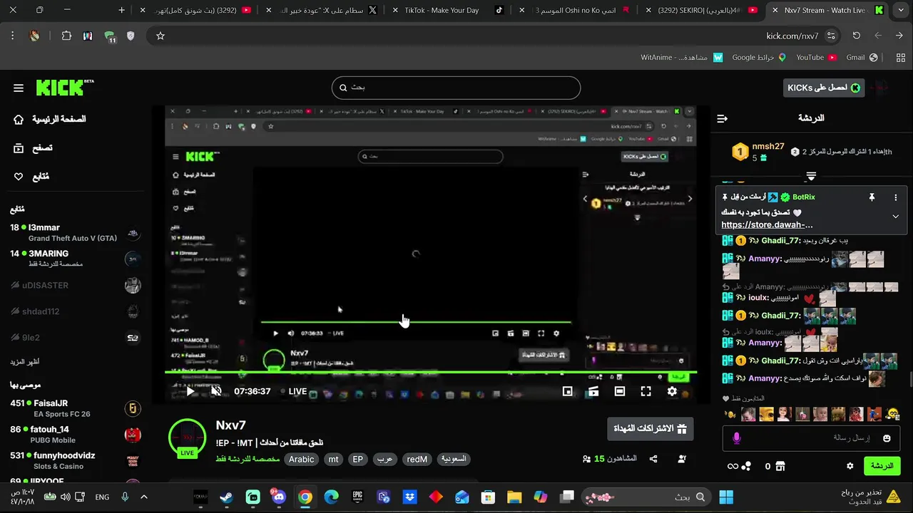Toggle picture-in-picture mode in player
Viewport: 913px width, 513px height.
pos(568,391)
